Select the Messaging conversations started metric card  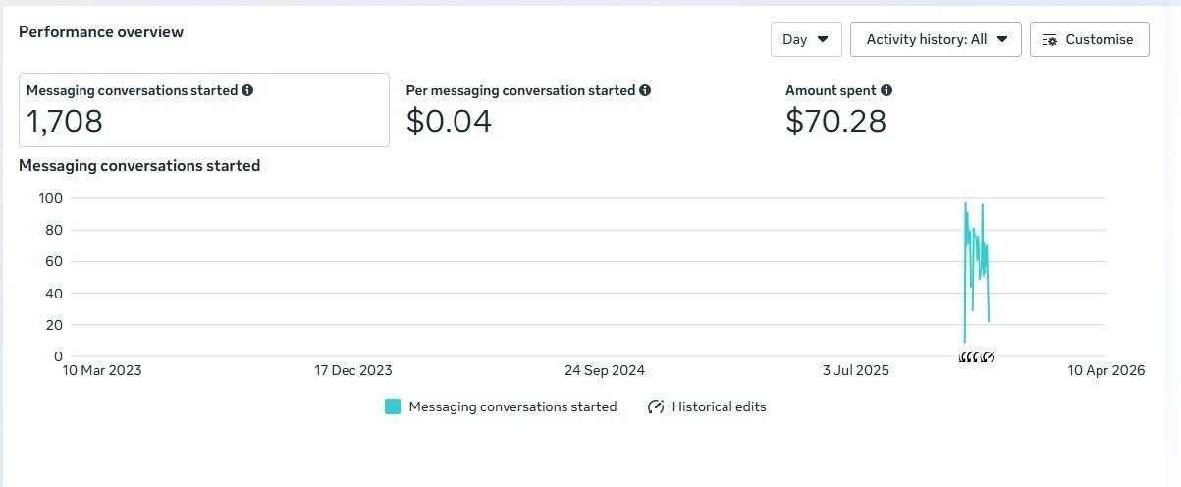204,110
